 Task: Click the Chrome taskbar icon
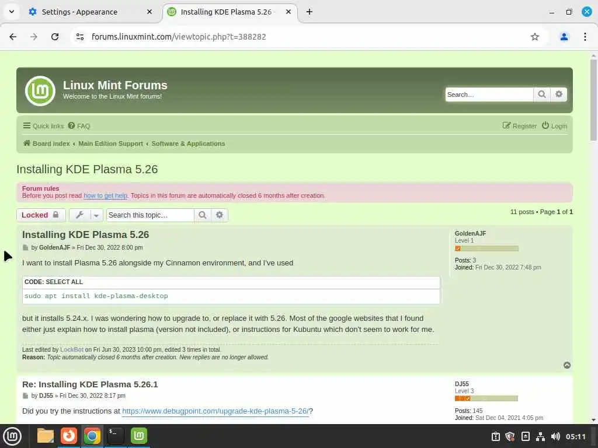point(92,436)
